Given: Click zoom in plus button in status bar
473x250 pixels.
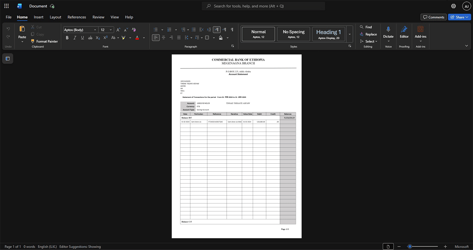Looking at the screenshot, I should click(x=445, y=247).
